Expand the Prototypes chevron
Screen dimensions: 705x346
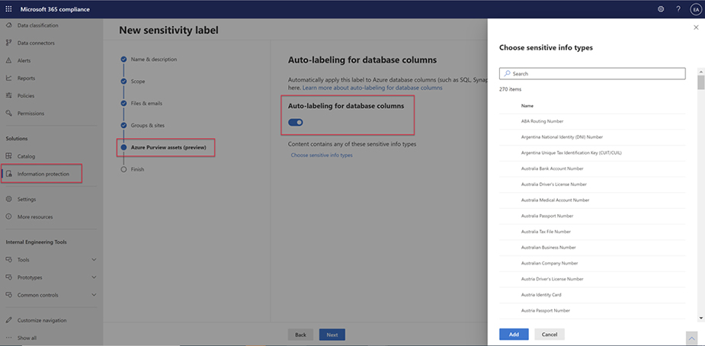pos(94,277)
